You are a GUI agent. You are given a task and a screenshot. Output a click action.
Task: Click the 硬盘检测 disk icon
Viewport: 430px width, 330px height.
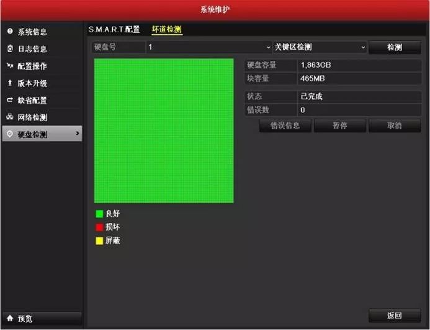click(x=10, y=134)
